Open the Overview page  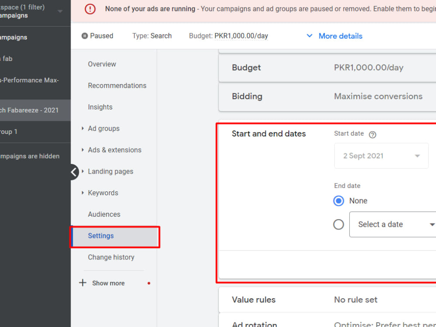(102, 64)
